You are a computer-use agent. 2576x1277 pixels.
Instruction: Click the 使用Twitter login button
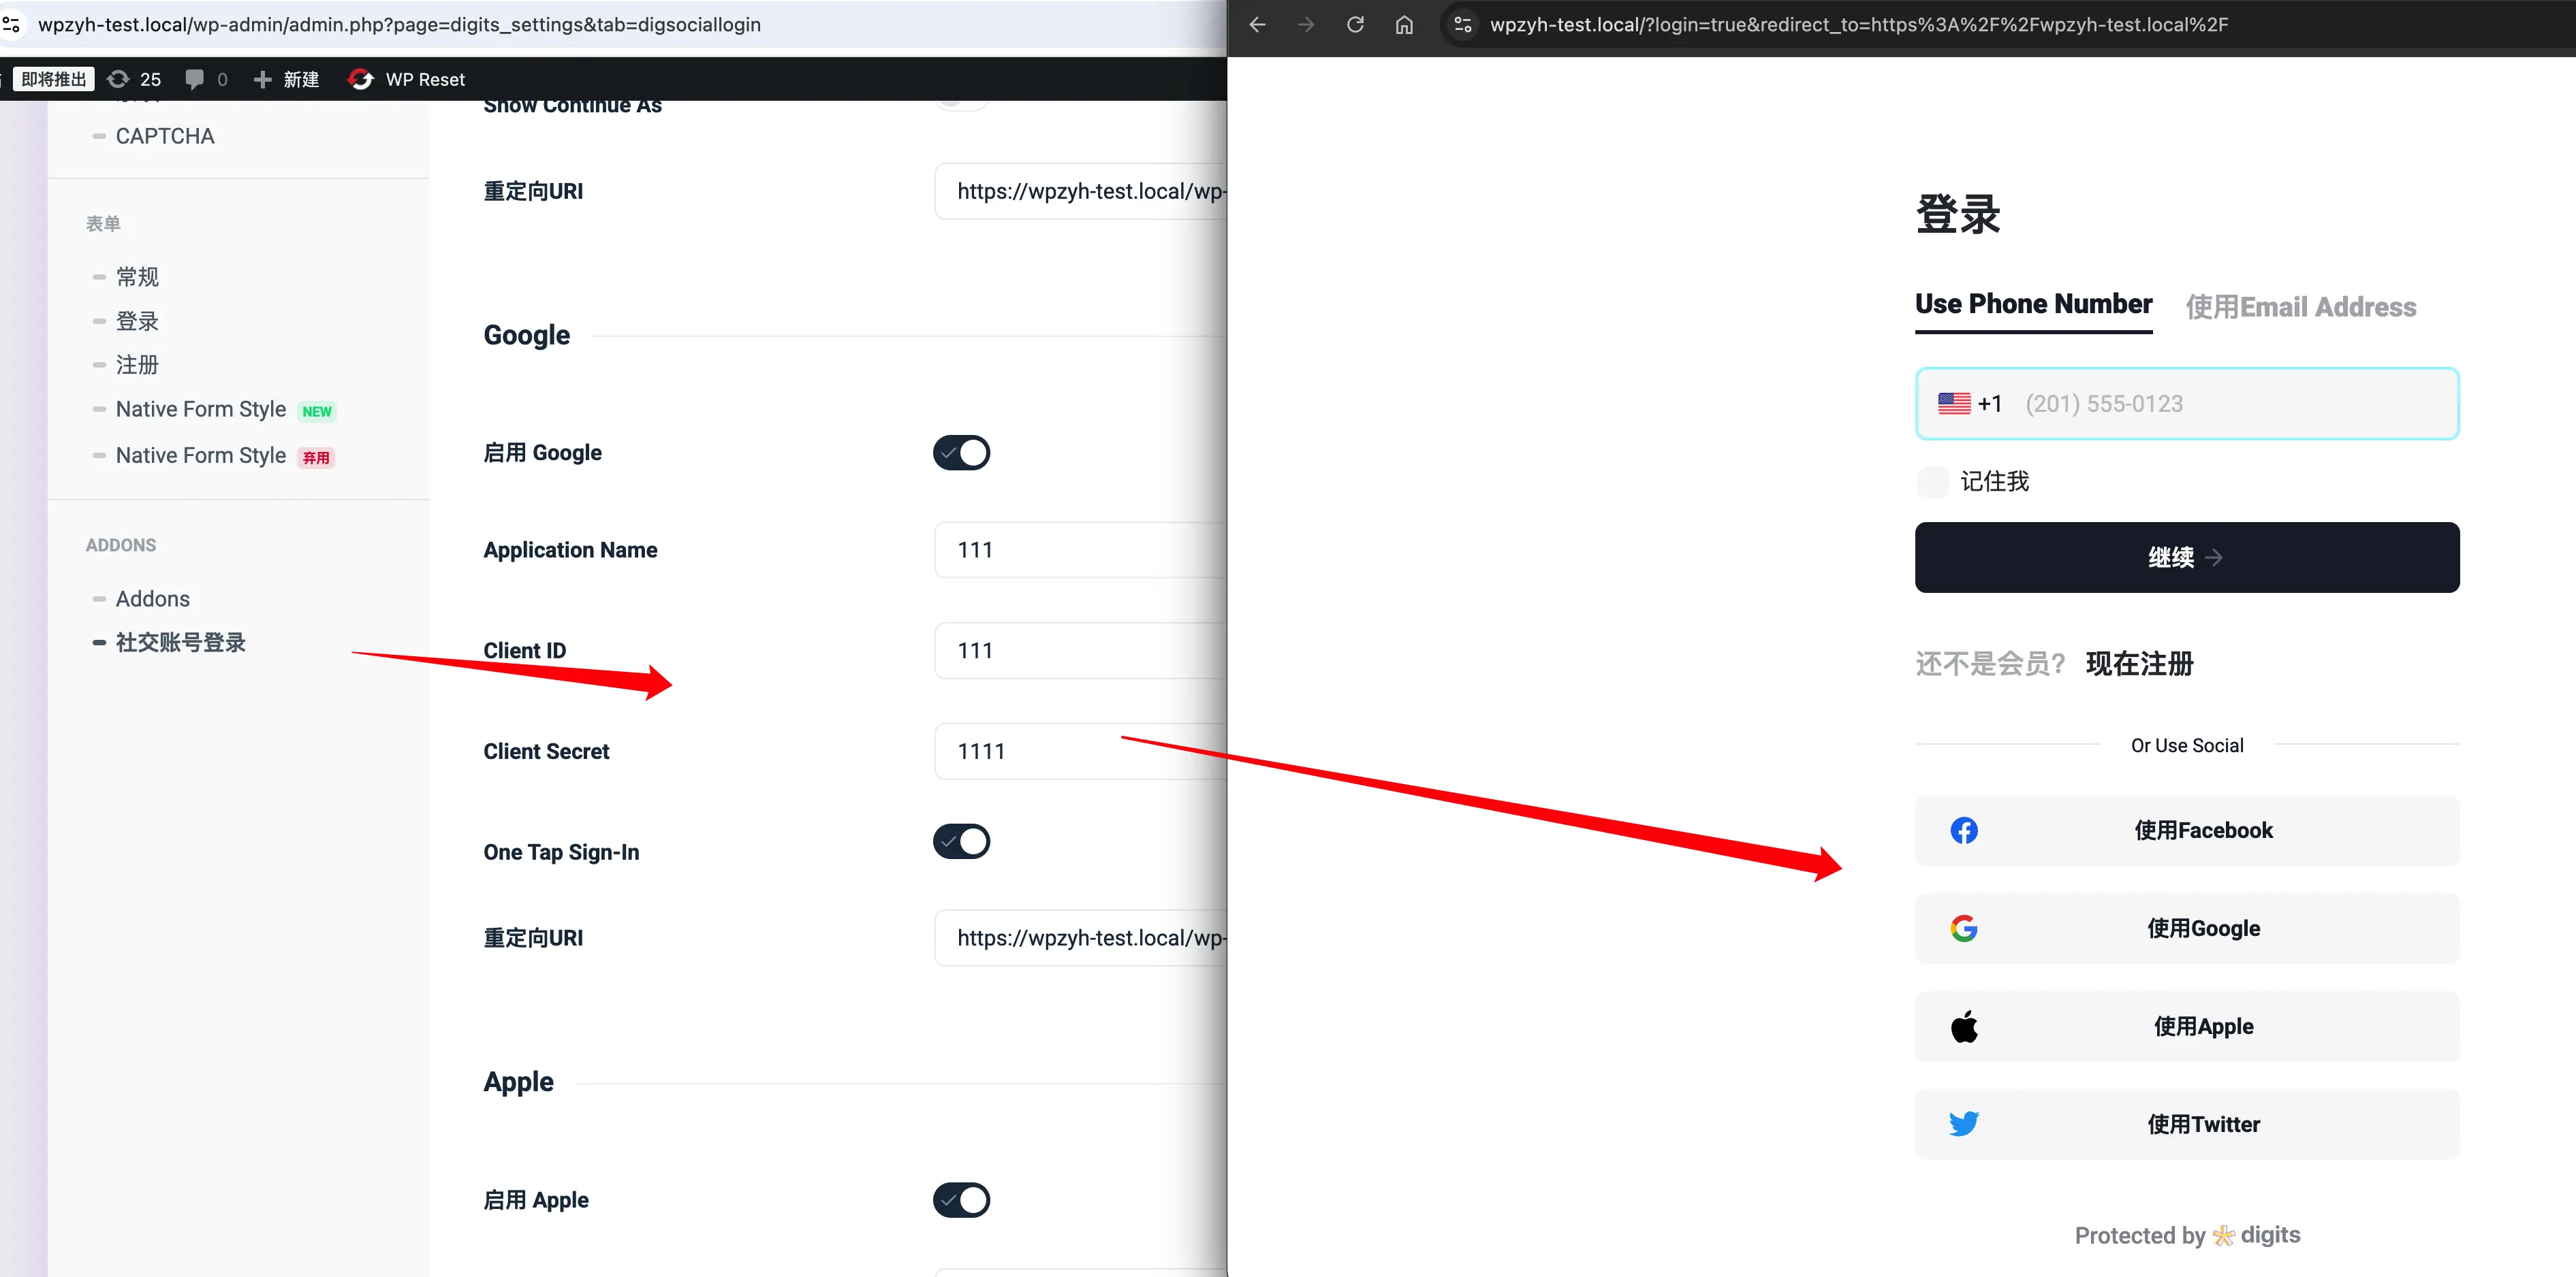(2187, 1124)
